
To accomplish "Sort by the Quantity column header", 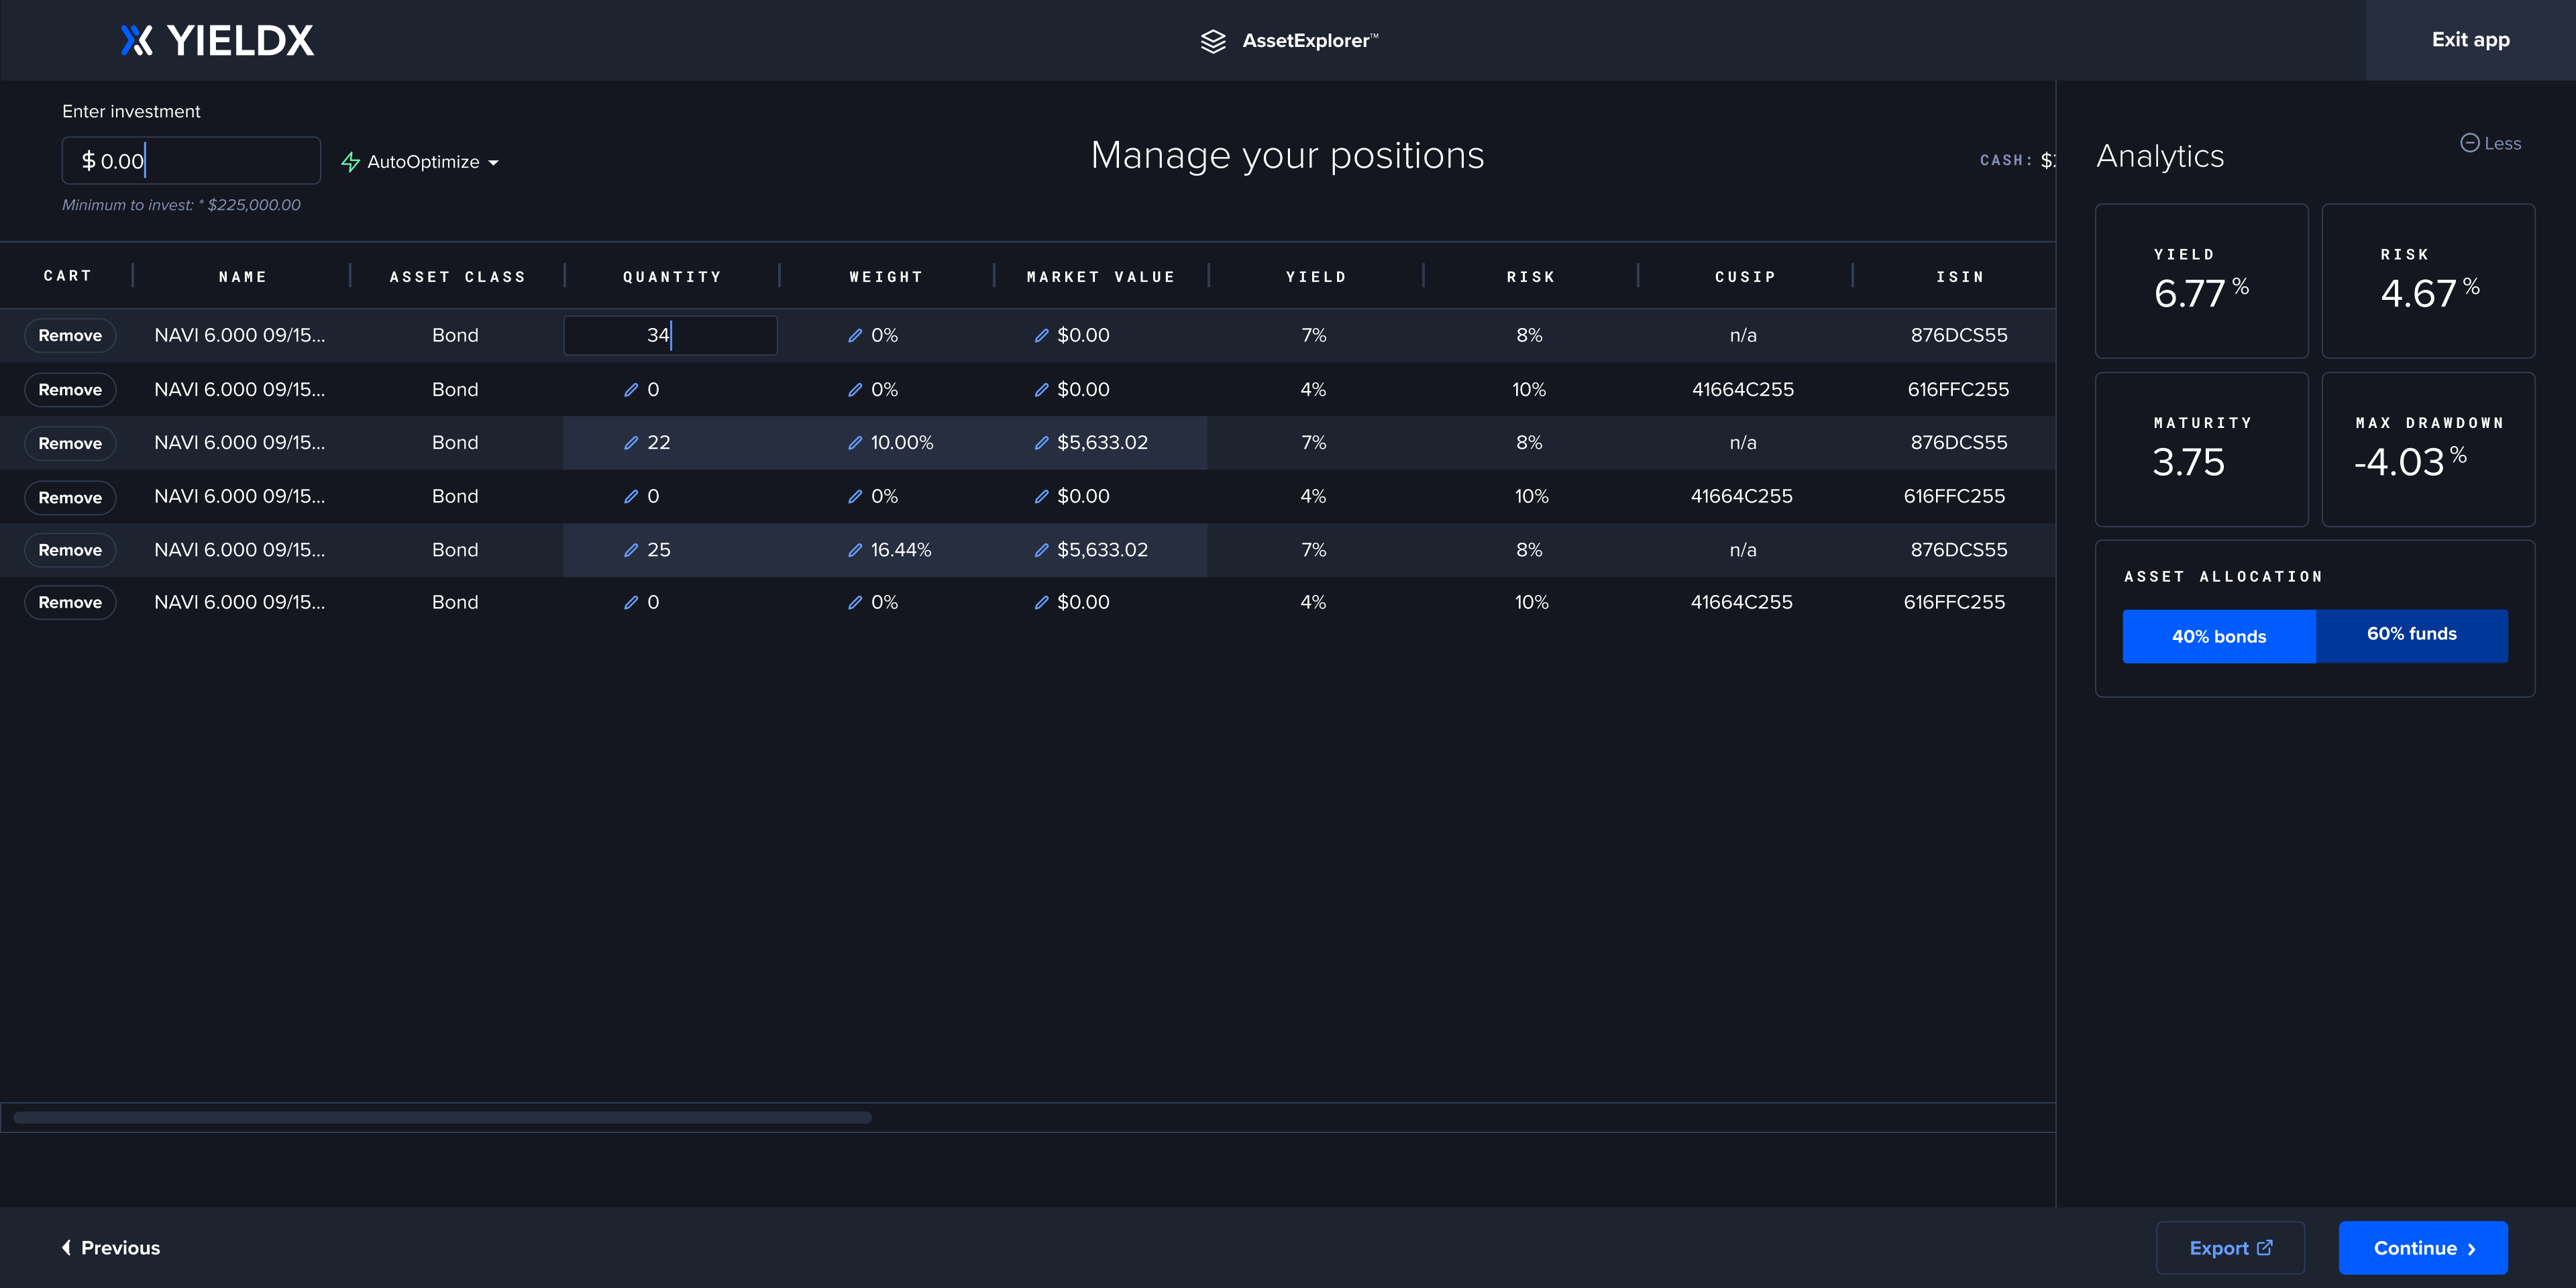I will click(x=672, y=277).
